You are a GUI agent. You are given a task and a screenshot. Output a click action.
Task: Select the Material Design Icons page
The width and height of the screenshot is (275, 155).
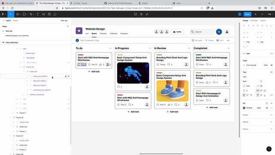17,35
